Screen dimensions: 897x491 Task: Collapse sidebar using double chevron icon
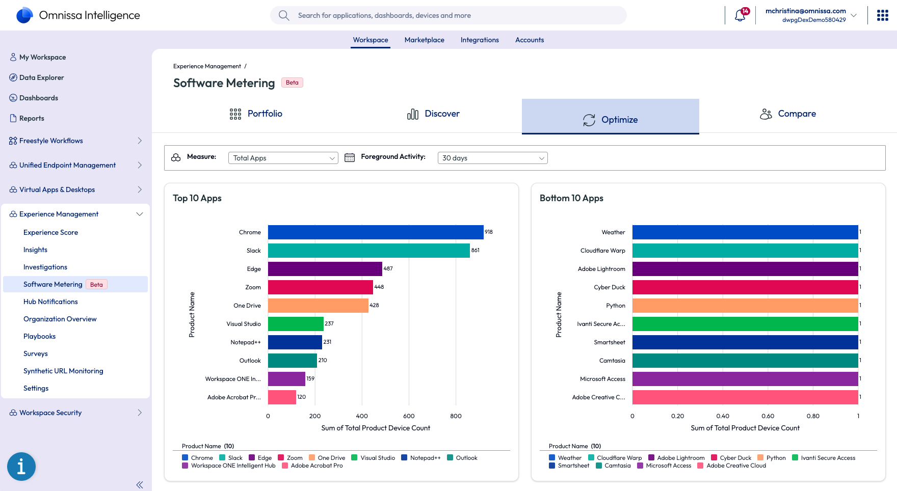pos(140,485)
